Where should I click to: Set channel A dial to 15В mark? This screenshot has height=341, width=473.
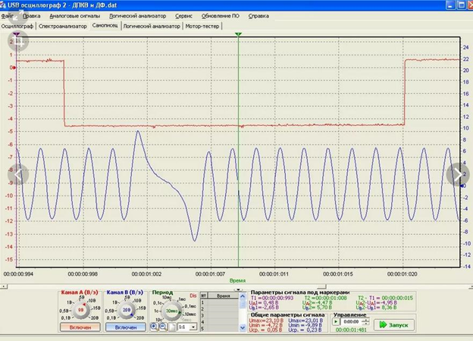pos(96,308)
